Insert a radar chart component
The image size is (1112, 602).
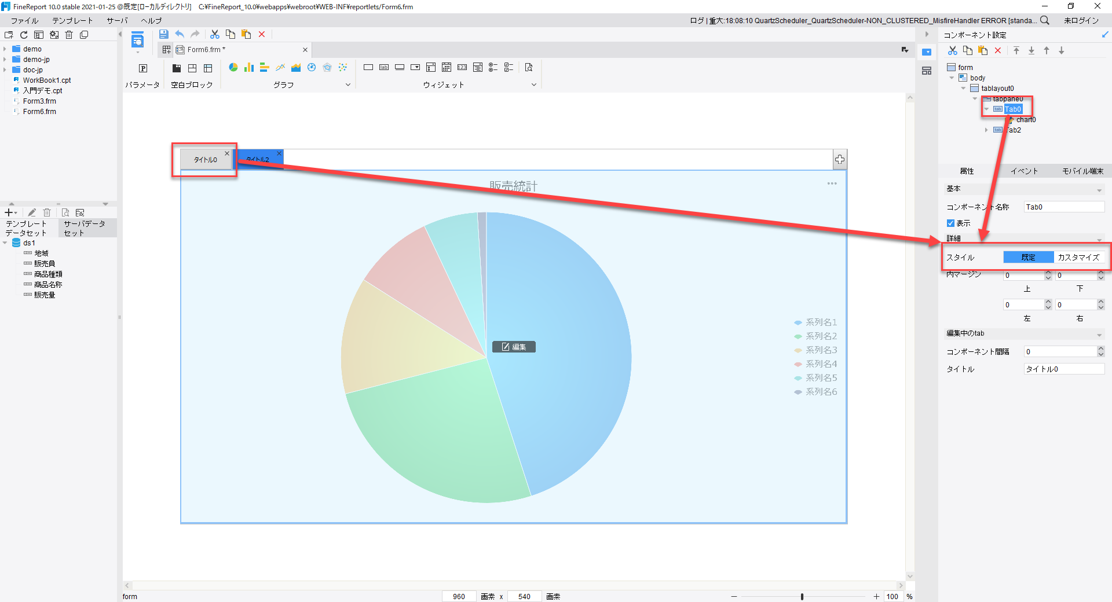pos(327,68)
